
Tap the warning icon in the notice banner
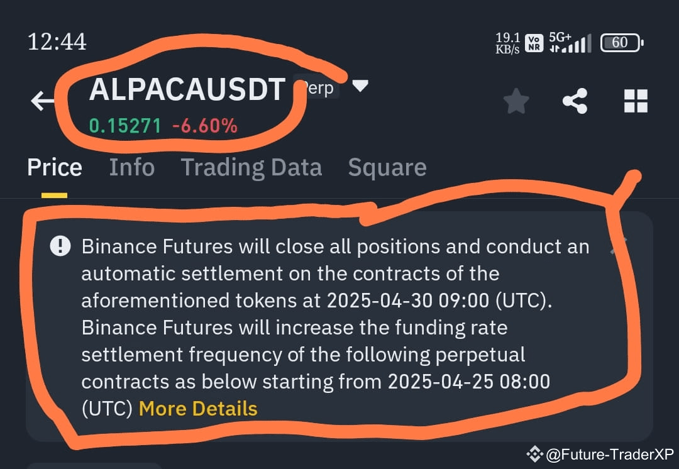click(60, 246)
